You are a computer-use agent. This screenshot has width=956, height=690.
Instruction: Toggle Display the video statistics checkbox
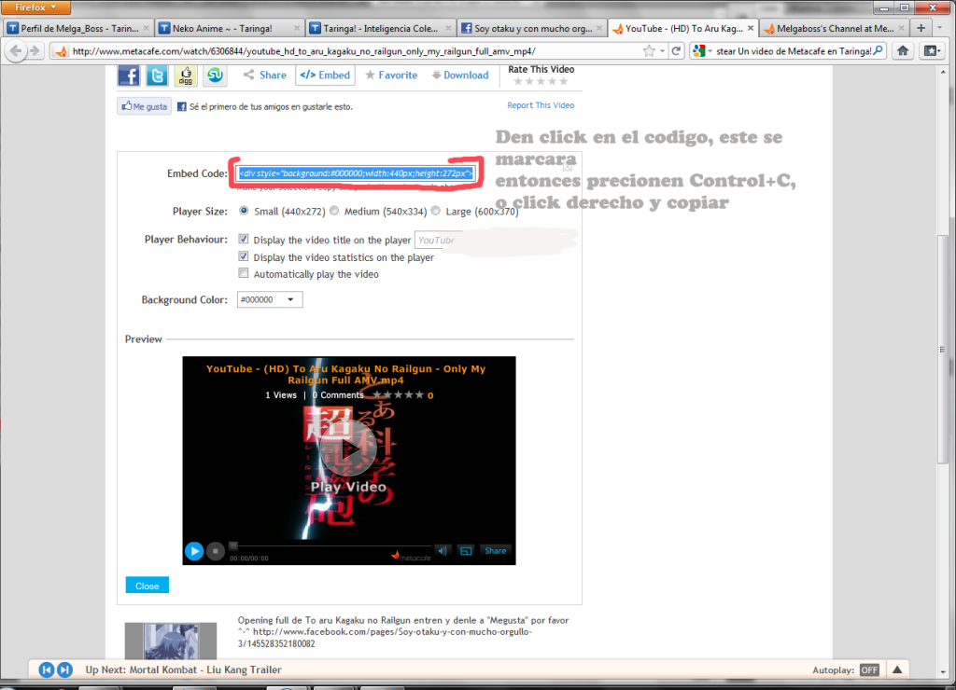tap(244, 256)
